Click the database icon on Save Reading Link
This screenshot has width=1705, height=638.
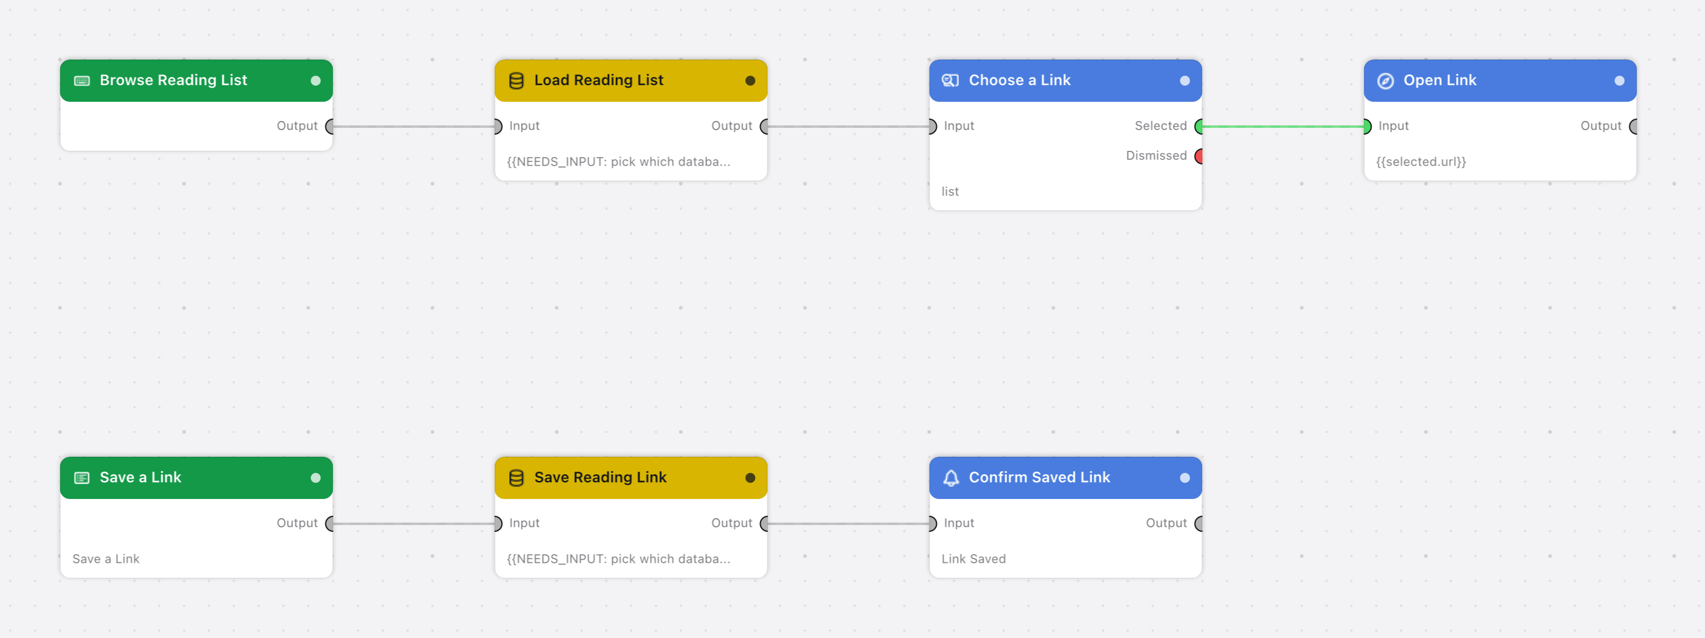click(x=516, y=478)
